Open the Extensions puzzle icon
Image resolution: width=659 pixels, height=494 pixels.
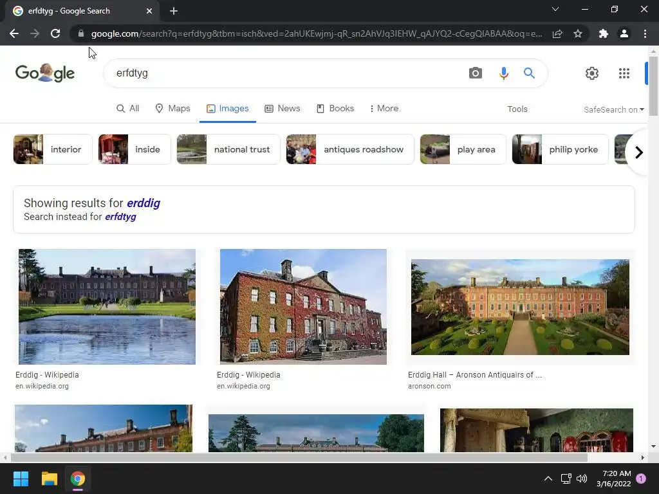click(604, 33)
